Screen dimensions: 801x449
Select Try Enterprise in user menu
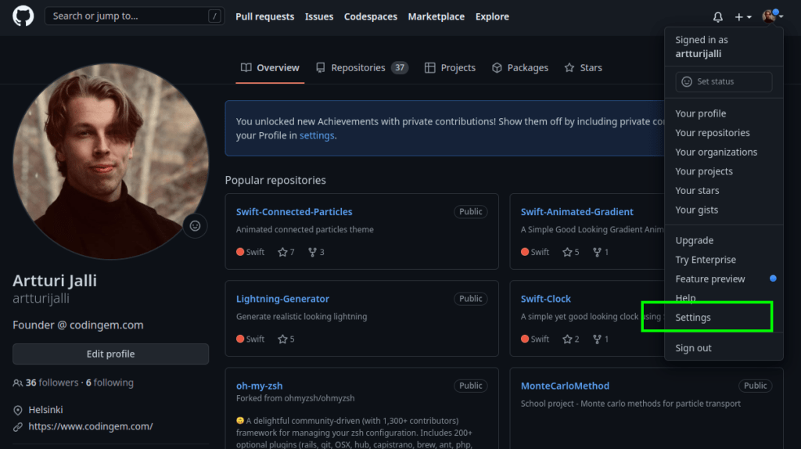(724, 260)
